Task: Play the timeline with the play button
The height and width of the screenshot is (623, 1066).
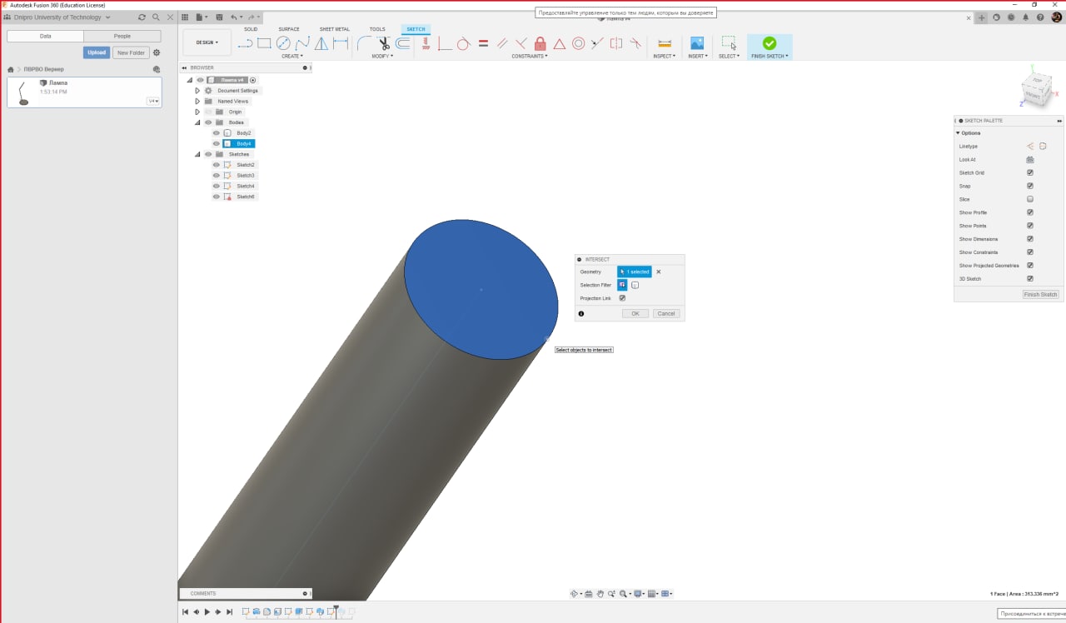Action: pyautogui.click(x=207, y=612)
